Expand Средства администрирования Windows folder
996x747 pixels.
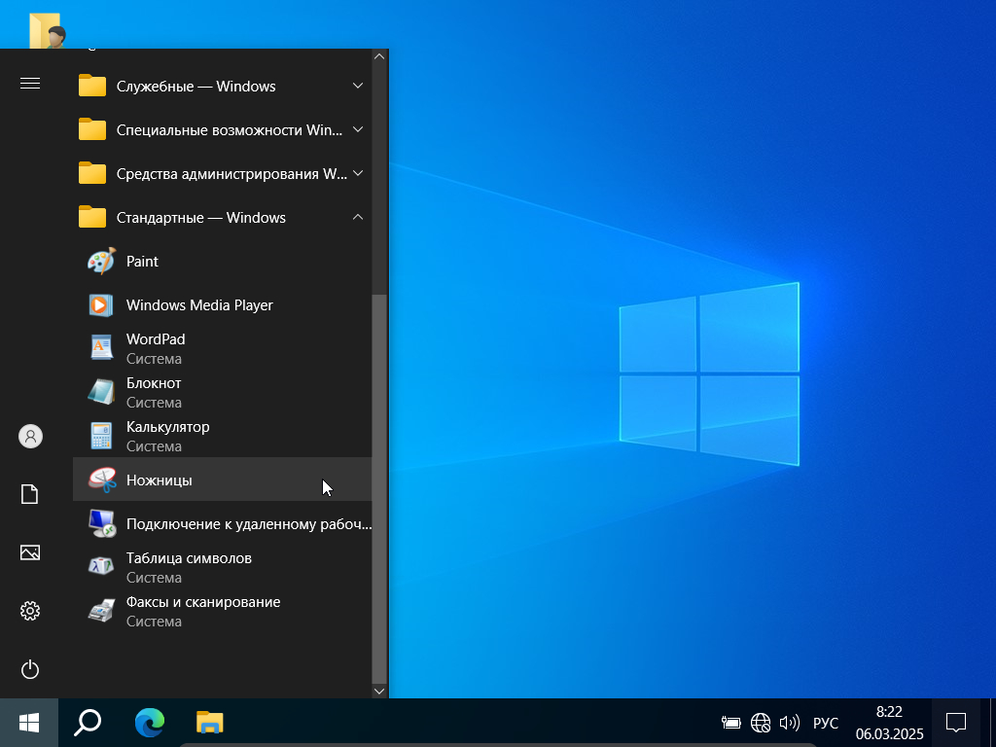(x=231, y=174)
